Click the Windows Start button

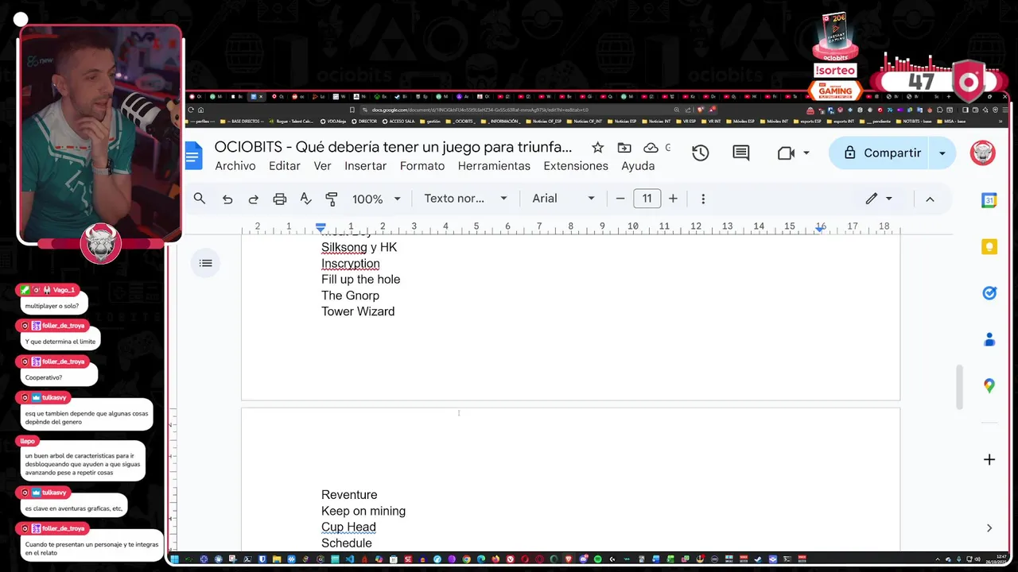(174, 559)
